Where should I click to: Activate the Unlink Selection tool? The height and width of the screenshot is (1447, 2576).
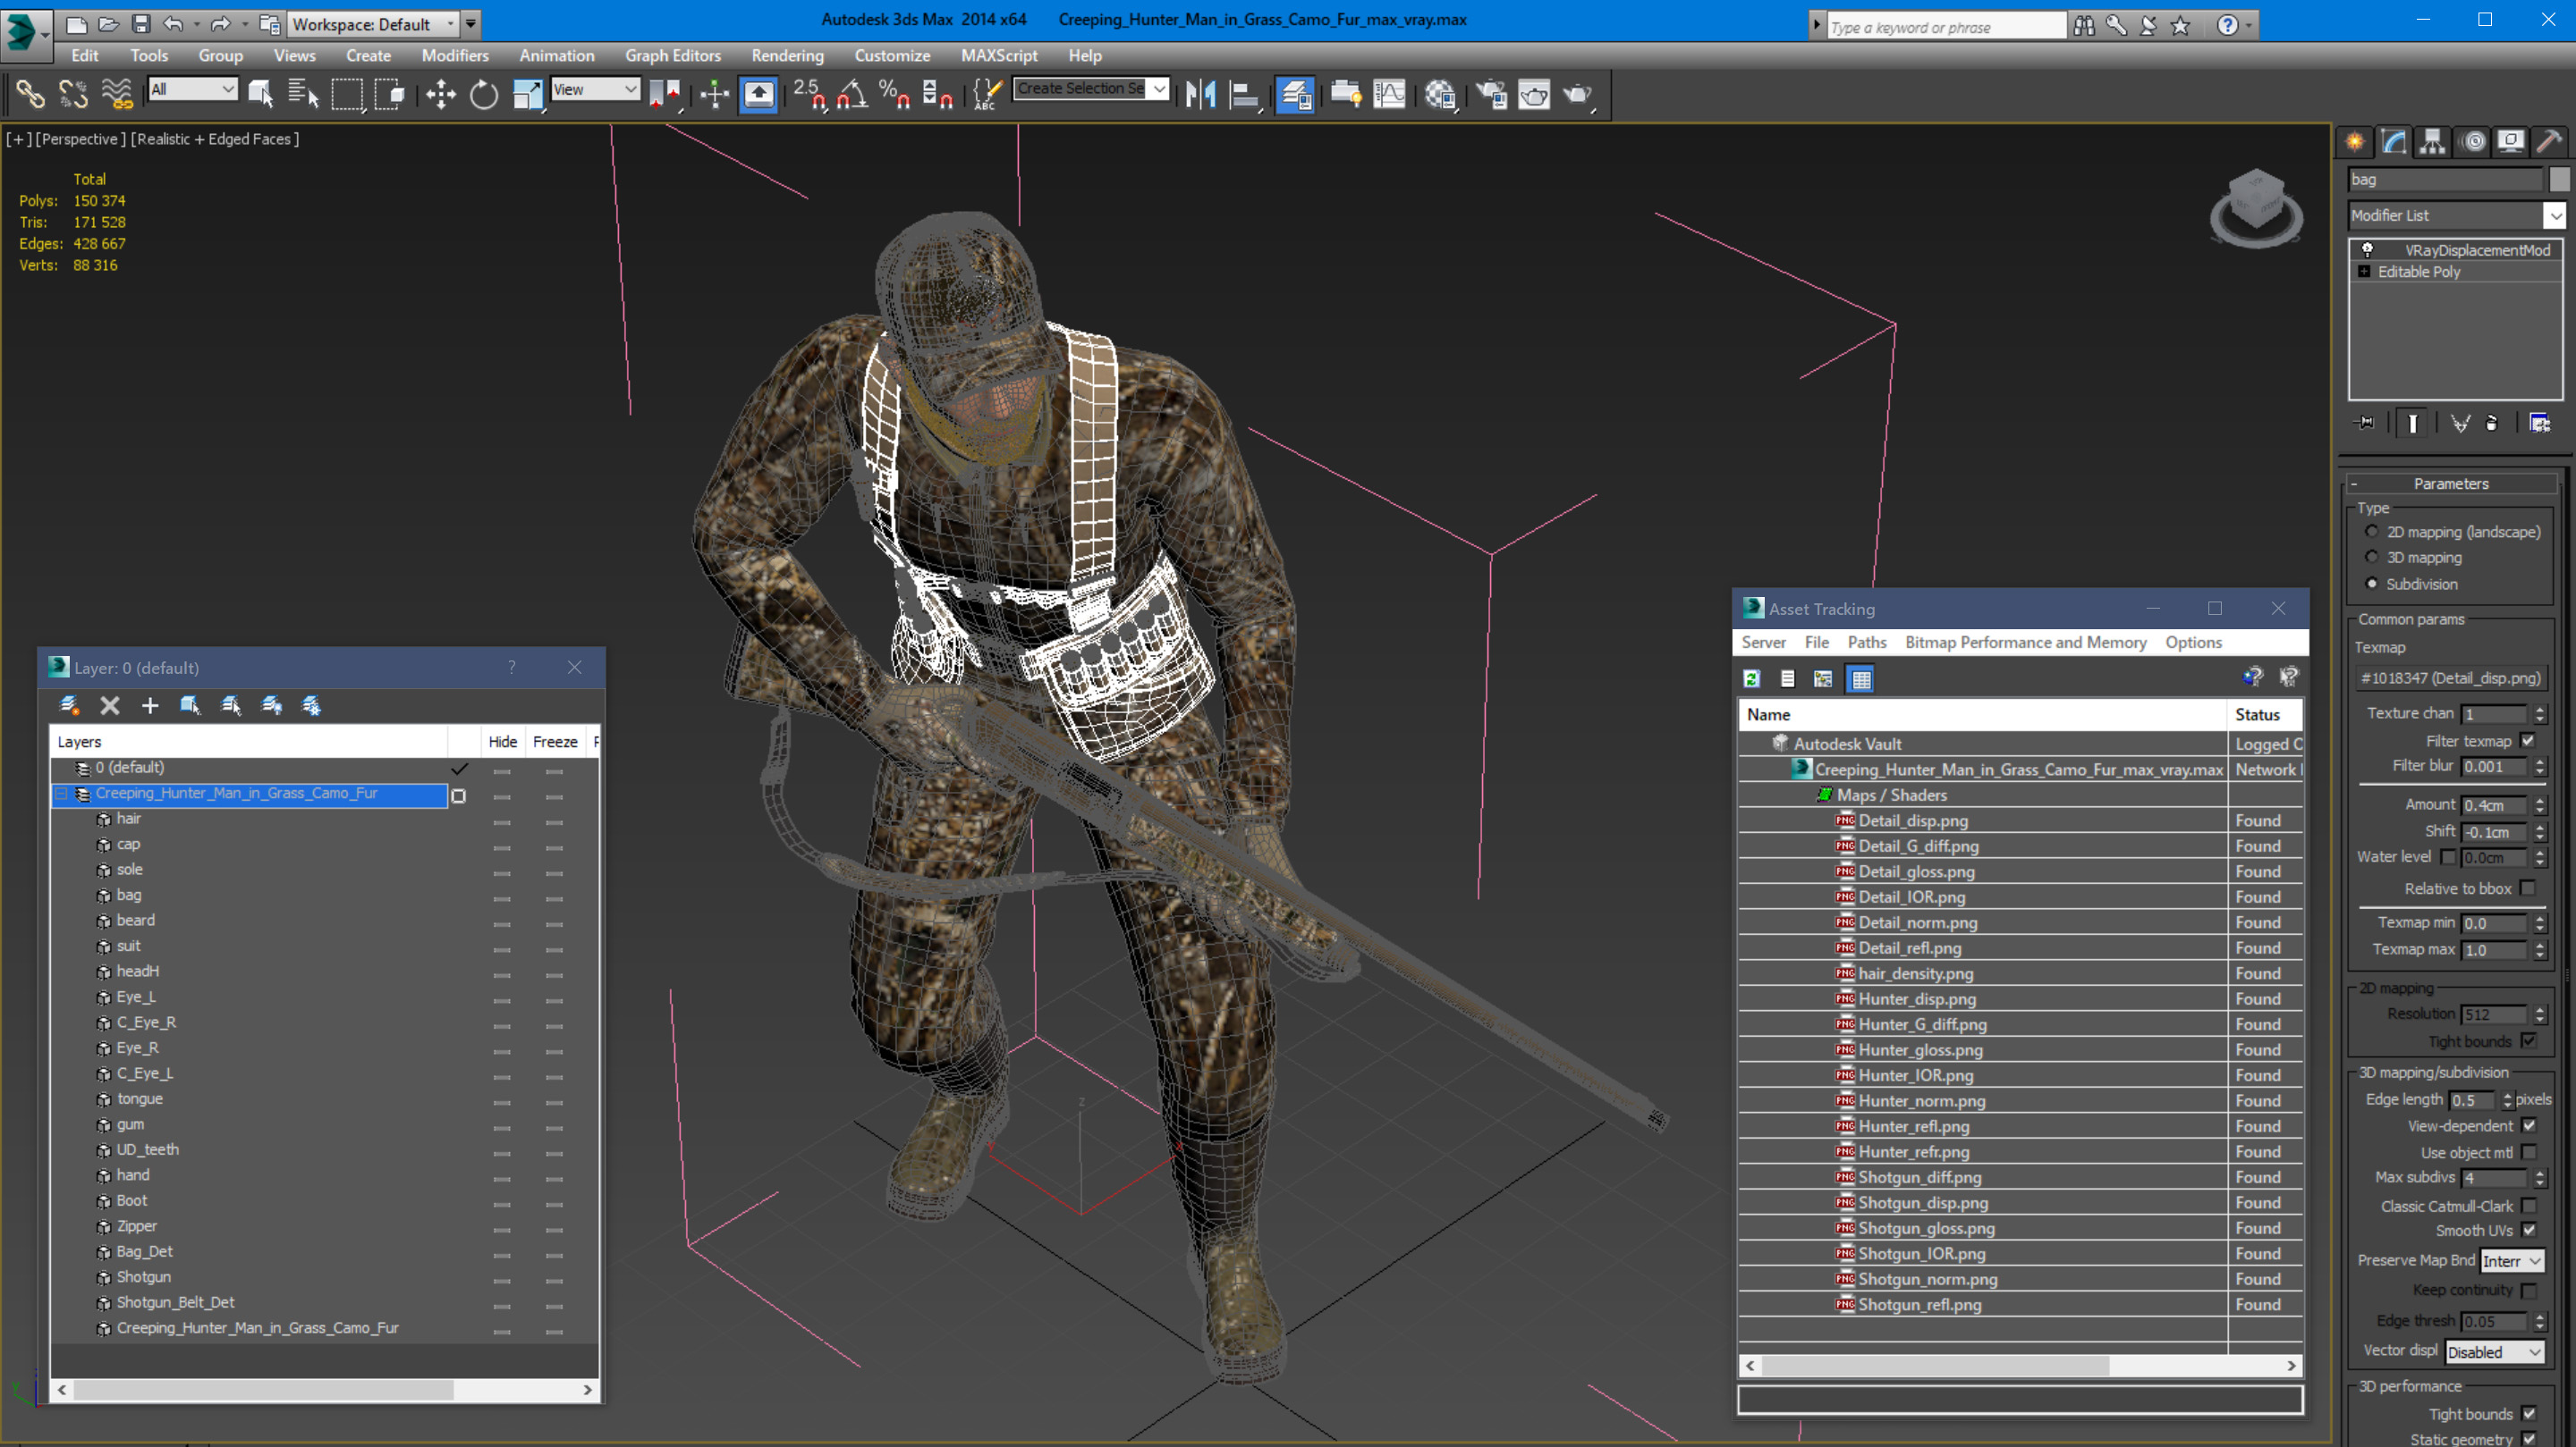tap(73, 95)
